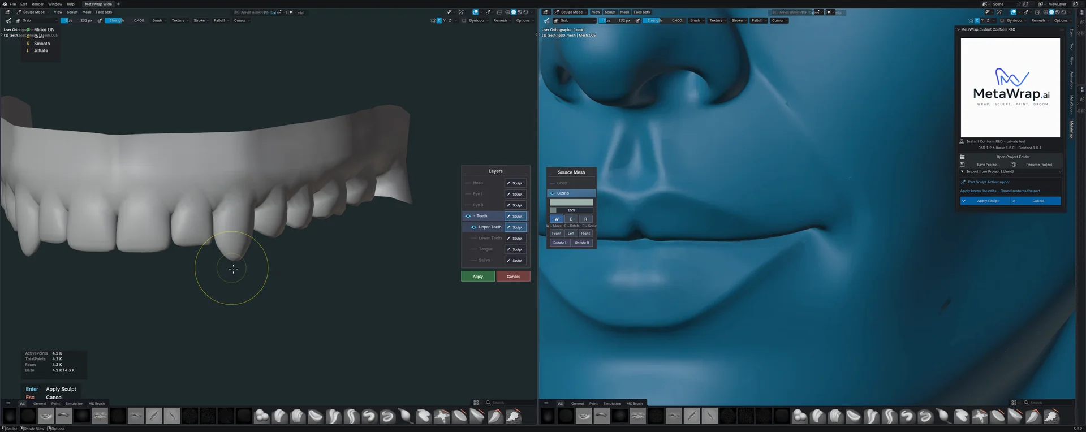Toggle Gizmo visibility in Source Mesh panel
This screenshot has height=432, width=1086.
[x=553, y=193]
